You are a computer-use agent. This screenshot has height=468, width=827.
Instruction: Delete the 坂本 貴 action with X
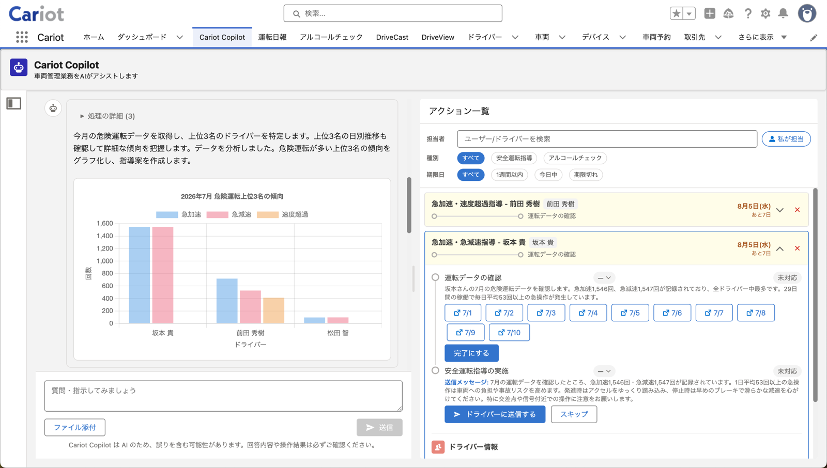pos(797,248)
